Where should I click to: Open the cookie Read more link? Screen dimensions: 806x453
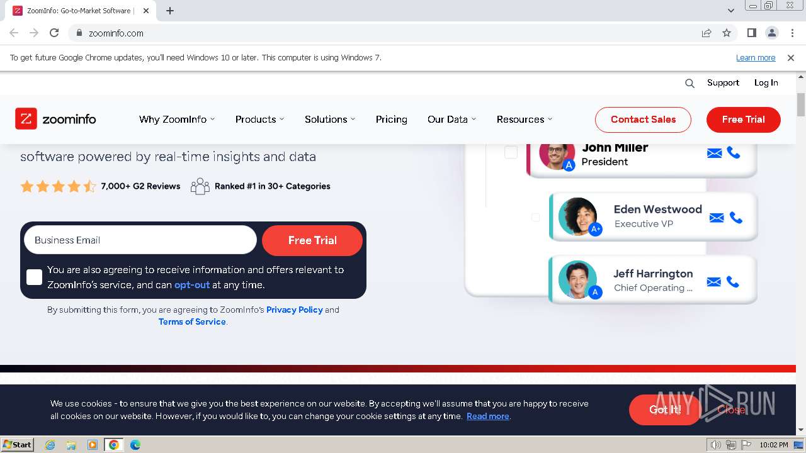(488, 416)
